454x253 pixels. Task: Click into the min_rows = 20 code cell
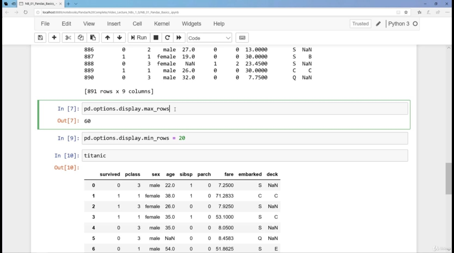245,138
